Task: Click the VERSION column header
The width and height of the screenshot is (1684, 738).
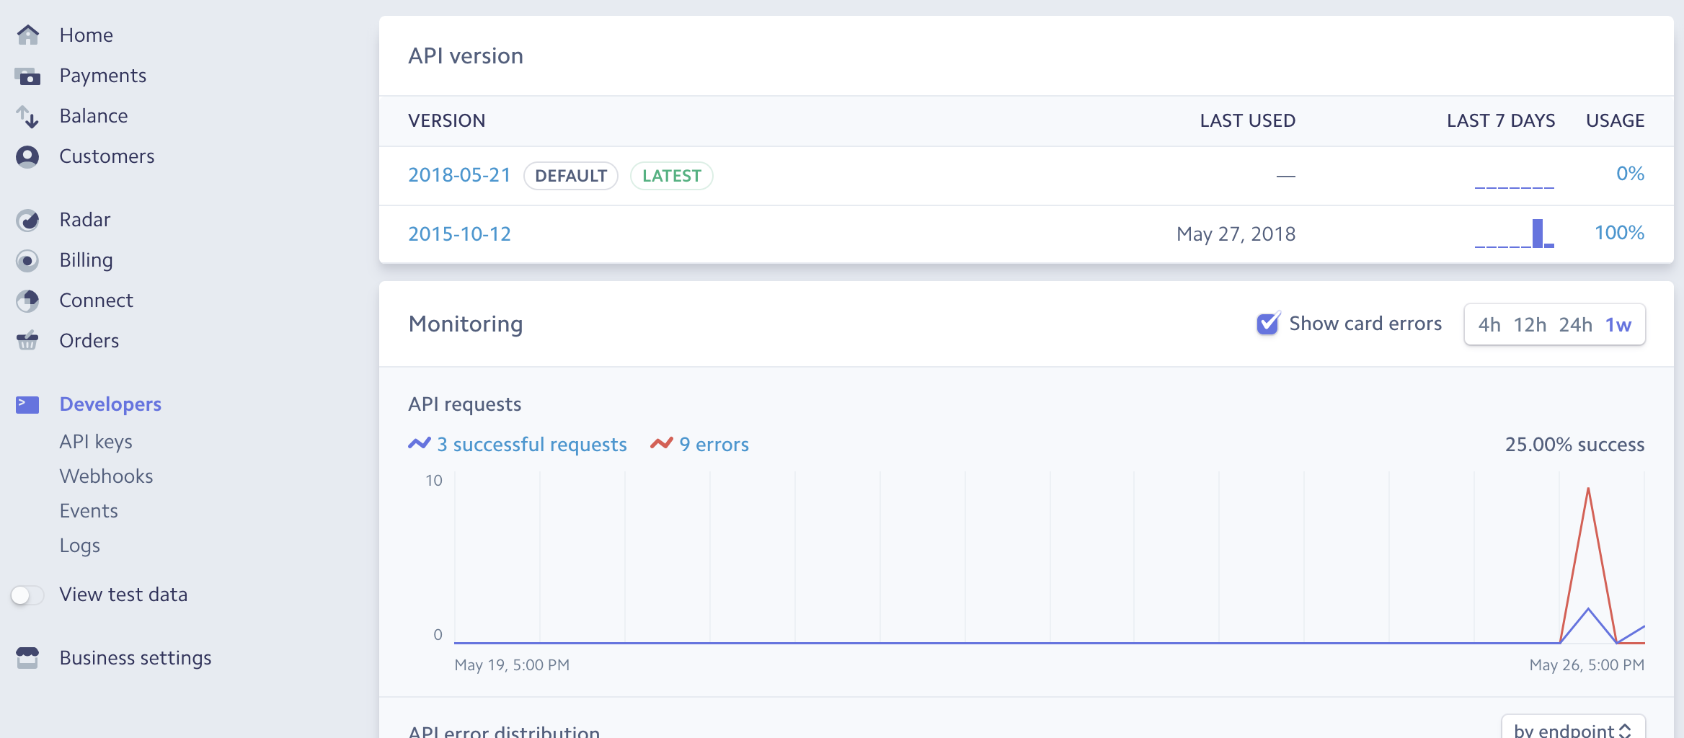Action: (x=446, y=120)
